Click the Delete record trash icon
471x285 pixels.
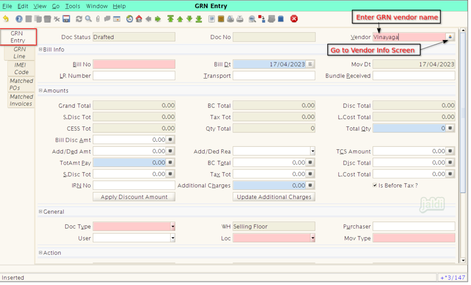click(47, 19)
